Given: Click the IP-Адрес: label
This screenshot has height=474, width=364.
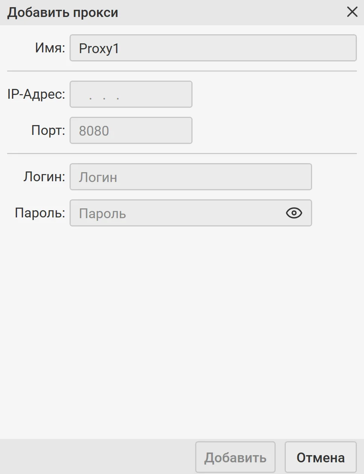Looking at the screenshot, I should (36, 94).
